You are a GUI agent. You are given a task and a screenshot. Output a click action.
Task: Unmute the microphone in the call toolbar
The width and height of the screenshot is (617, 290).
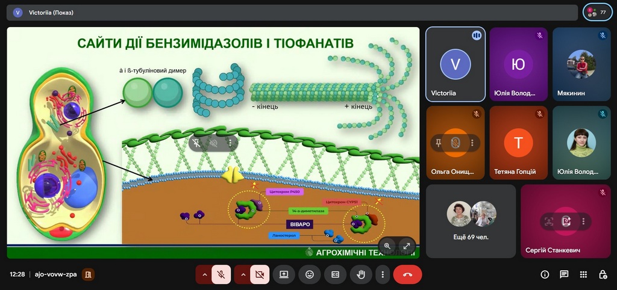tap(221, 274)
